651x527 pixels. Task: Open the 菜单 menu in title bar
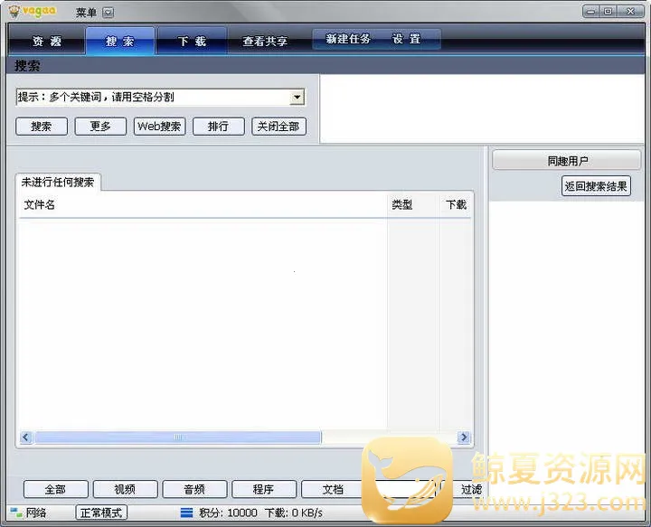click(x=86, y=12)
